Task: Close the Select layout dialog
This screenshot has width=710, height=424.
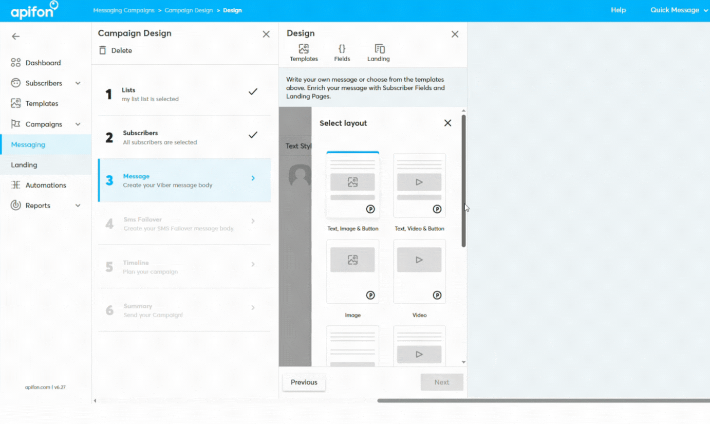Action: pos(447,123)
